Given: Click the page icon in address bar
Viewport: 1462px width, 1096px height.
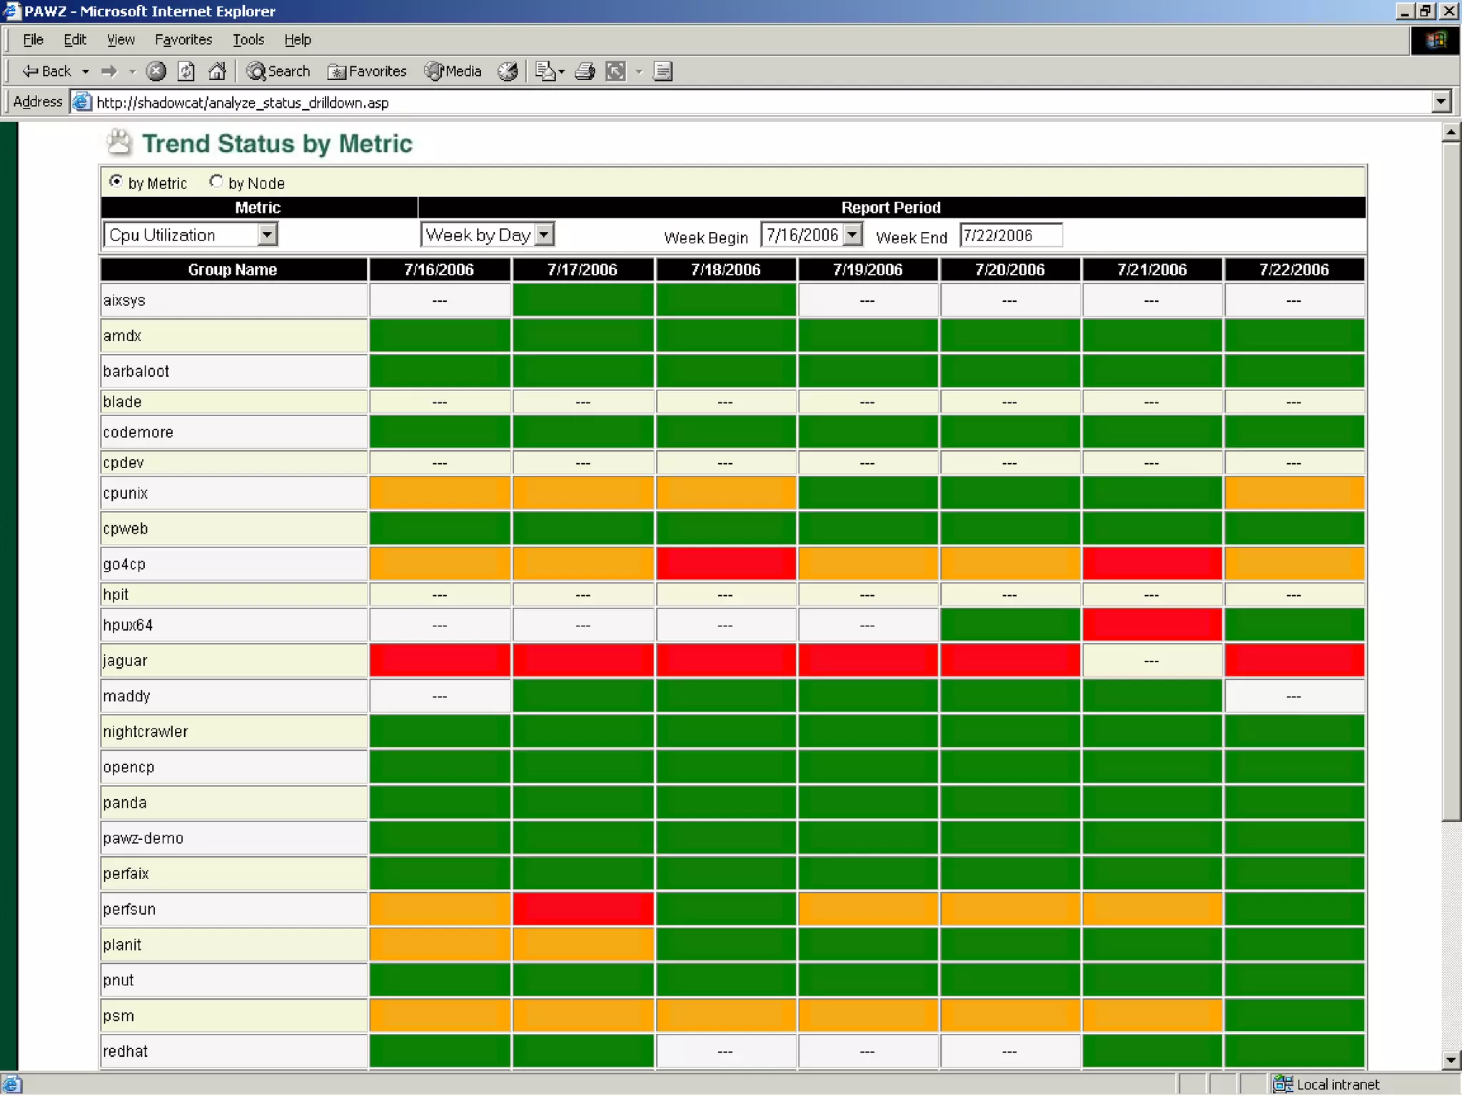Looking at the screenshot, I should (82, 102).
